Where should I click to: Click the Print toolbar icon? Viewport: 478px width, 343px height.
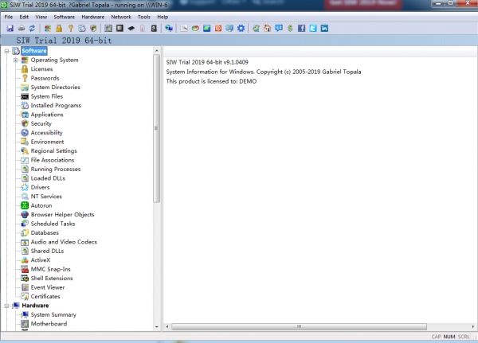tap(21, 29)
